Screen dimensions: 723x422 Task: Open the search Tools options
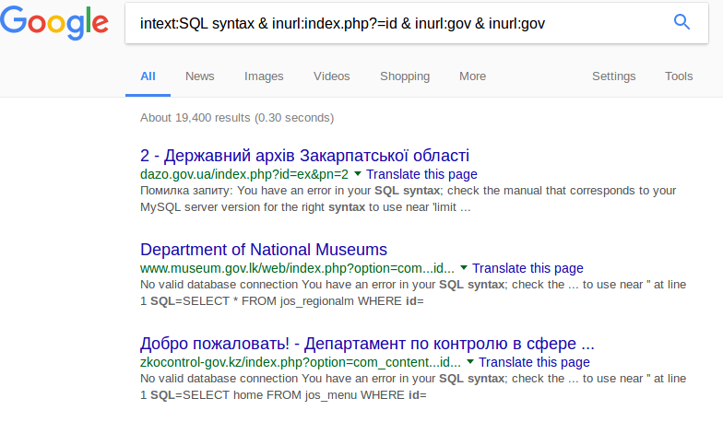[679, 76]
